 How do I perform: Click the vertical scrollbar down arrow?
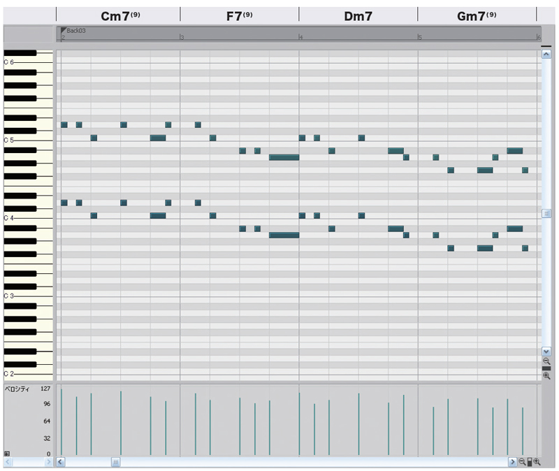pyautogui.click(x=546, y=352)
